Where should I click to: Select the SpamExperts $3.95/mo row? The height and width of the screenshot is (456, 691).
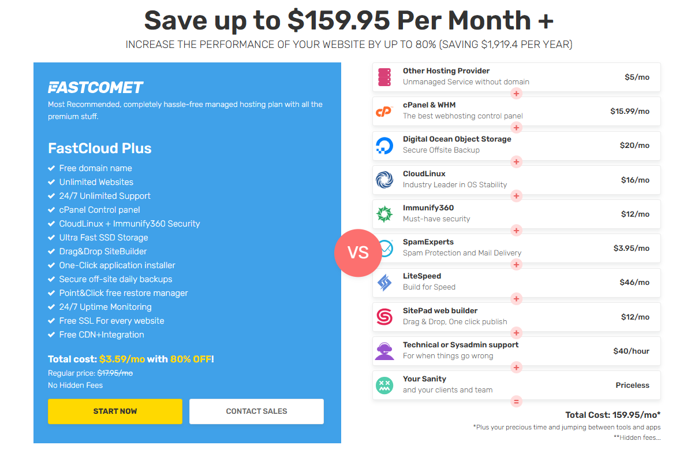tap(517, 248)
